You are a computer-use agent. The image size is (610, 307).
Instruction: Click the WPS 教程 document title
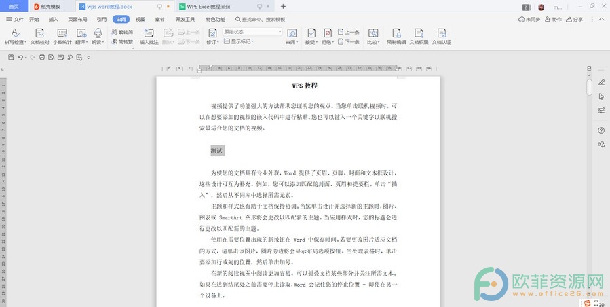305,86
